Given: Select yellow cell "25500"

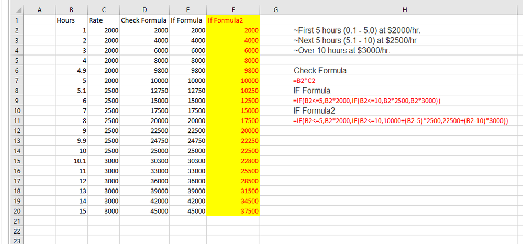Looking at the screenshot, I should click(233, 171).
